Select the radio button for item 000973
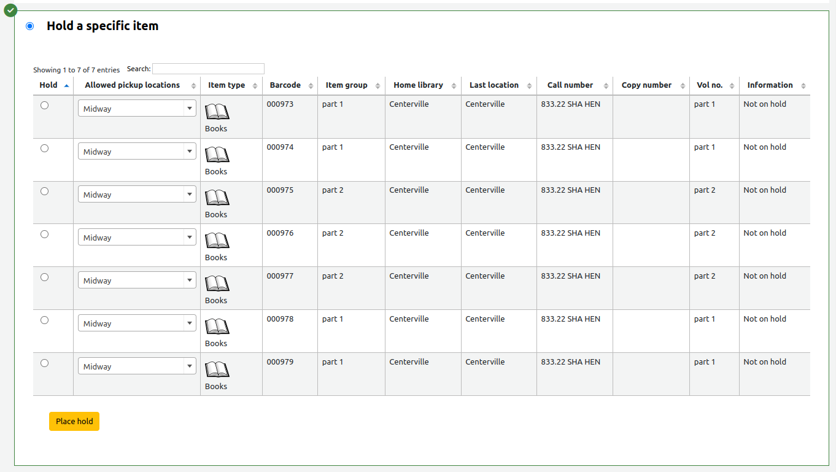This screenshot has width=836, height=472. point(44,105)
